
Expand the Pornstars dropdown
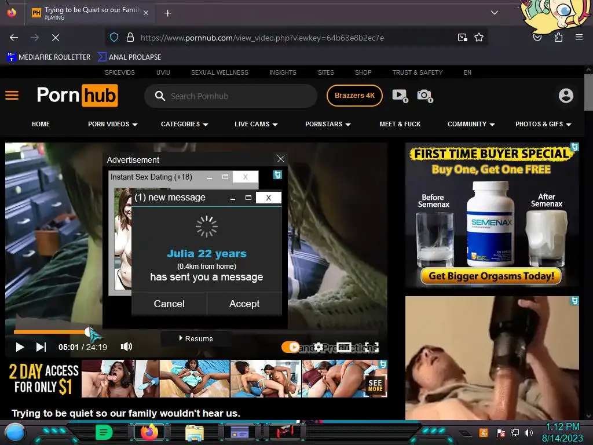pyautogui.click(x=328, y=124)
